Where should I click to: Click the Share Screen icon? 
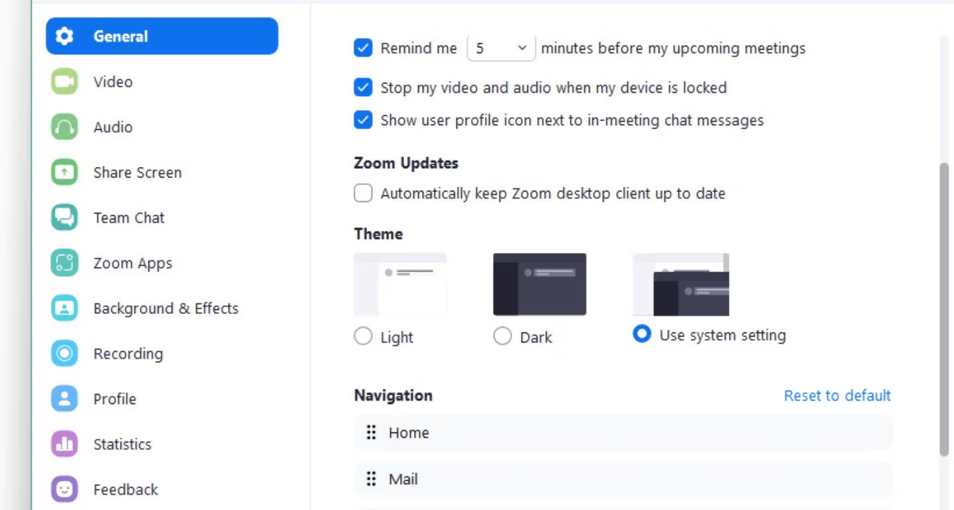pos(64,172)
